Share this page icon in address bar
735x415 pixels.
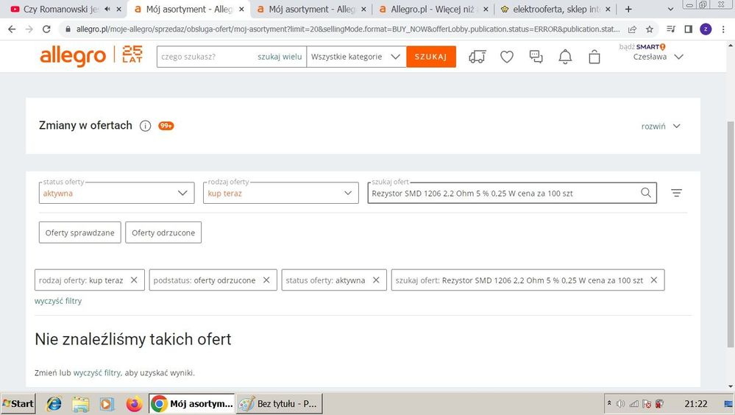coord(632,29)
